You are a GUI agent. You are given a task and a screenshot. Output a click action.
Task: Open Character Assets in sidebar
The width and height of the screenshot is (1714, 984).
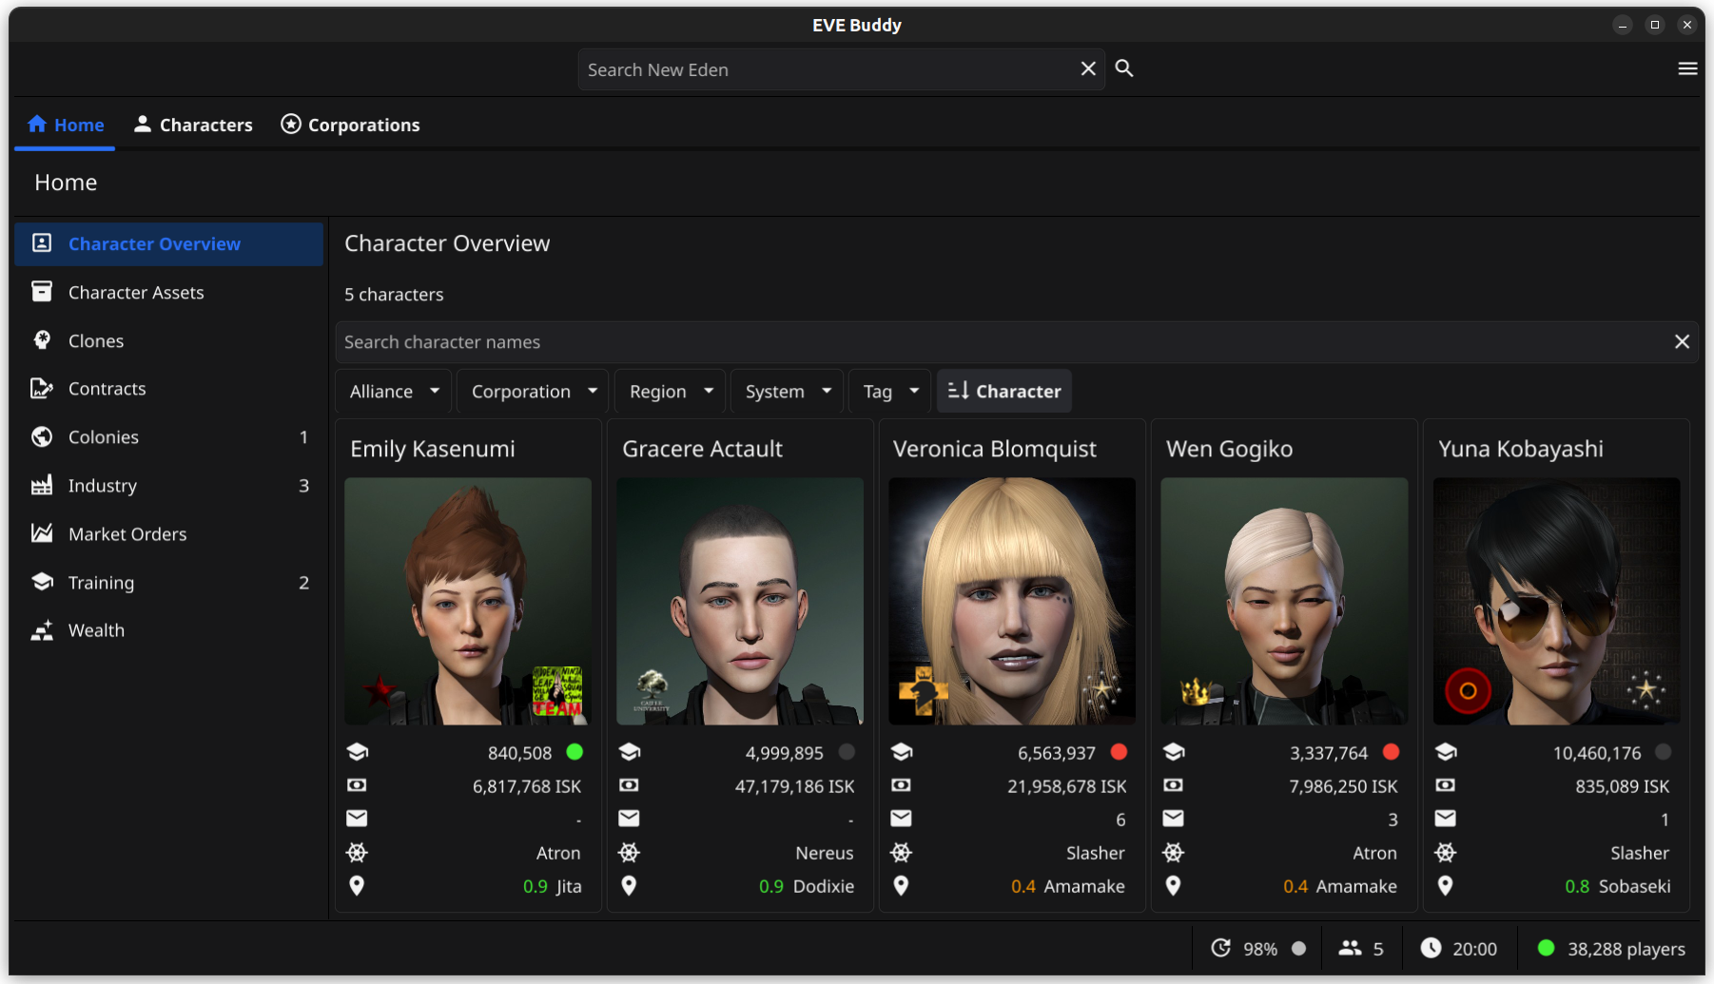click(x=136, y=293)
